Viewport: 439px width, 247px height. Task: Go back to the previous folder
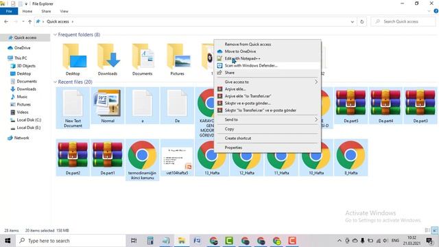tap(6, 21)
